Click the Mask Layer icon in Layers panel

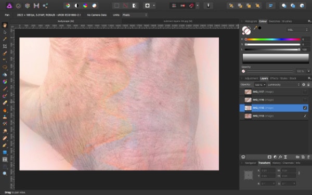(x=269, y=157)
